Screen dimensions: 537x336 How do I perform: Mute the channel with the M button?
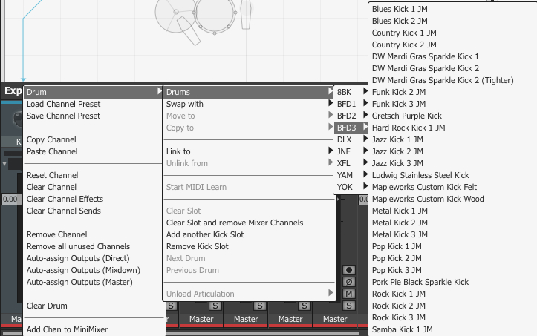click(x=348, y=294)
